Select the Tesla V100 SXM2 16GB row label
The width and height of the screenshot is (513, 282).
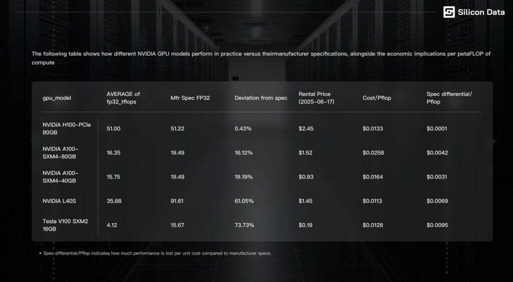tap(66, 225)
